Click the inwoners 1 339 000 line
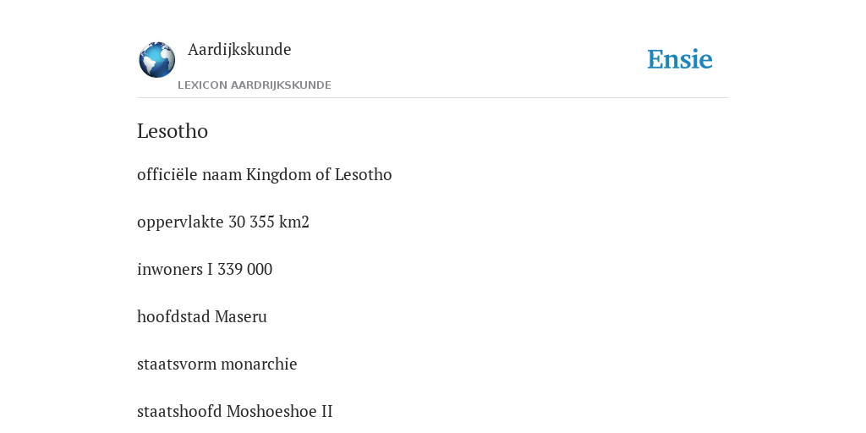 point(205,270)
